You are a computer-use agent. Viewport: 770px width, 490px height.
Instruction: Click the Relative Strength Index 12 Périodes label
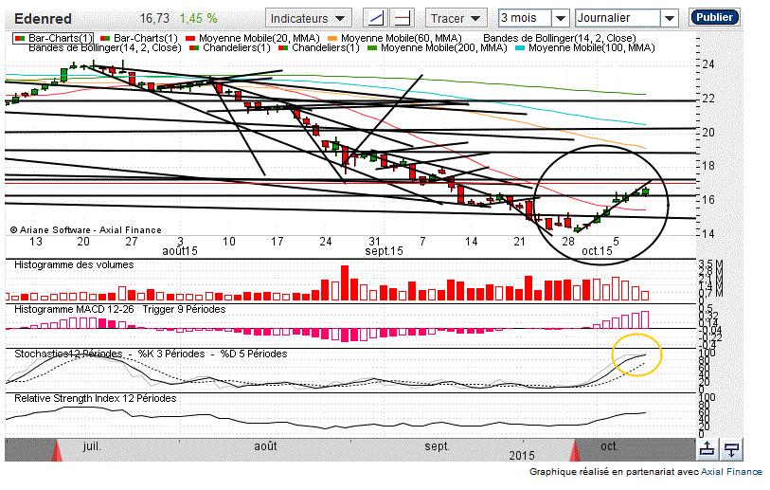(96, 399)
